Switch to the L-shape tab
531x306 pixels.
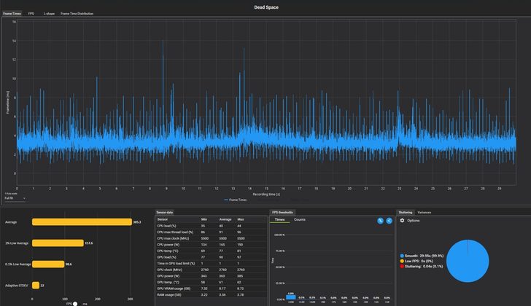[x=49, y=14]
